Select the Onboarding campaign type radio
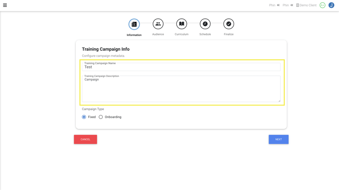This screenshot has width=339, height=190. [x=101, y=117]
